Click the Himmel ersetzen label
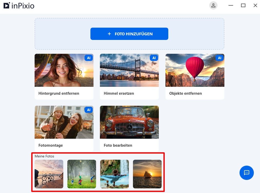 click(119, 93)
